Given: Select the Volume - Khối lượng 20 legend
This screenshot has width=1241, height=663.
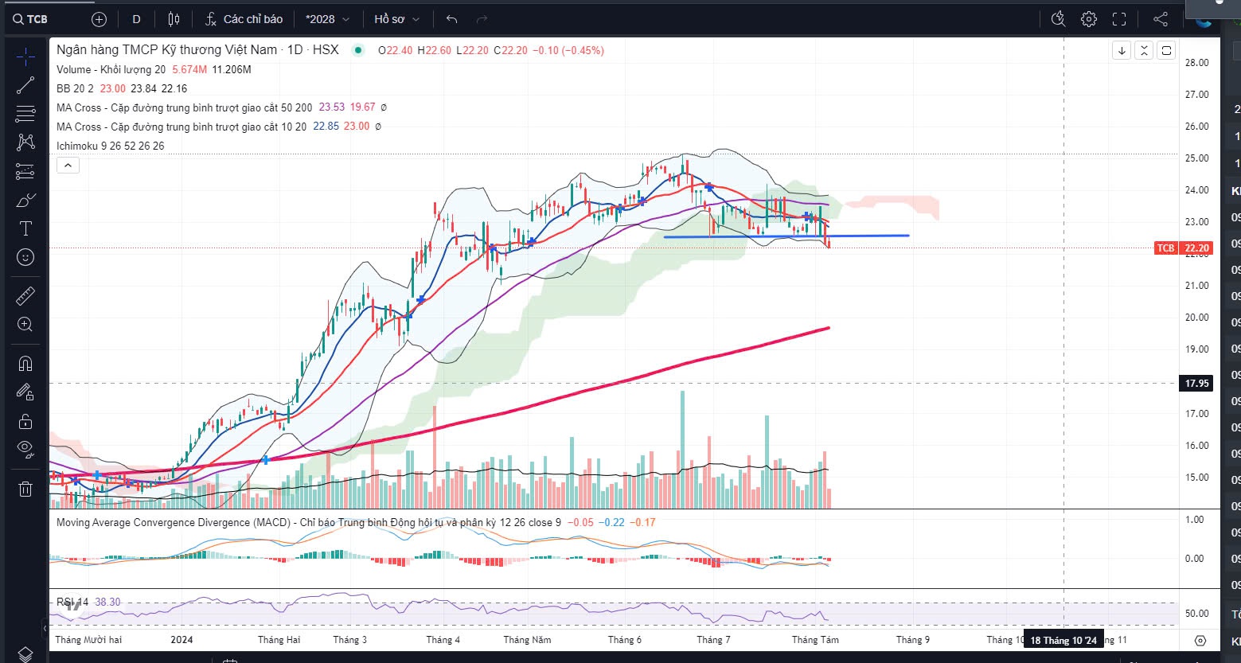Looking at the screenshot, I should [x=111, y=69].
